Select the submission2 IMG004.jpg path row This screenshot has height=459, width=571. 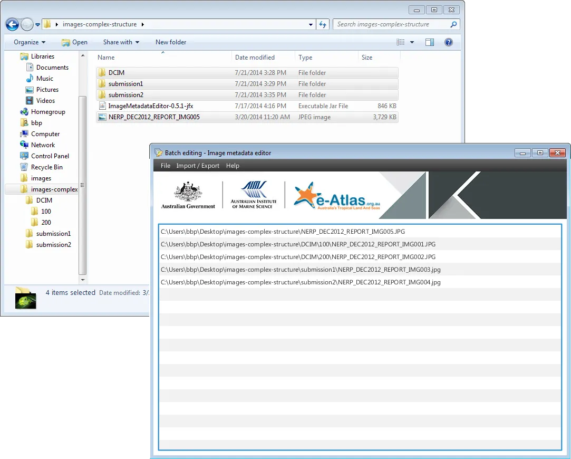click(x=360, y=282)
